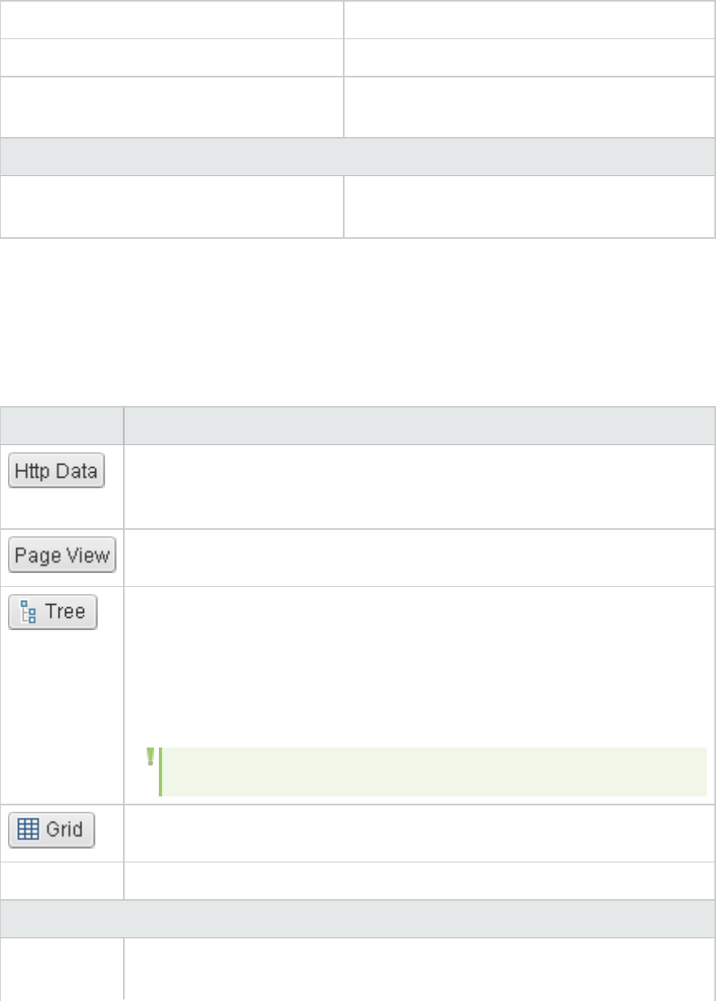Image resolution: width=716 pixels, height=1001 pixels.
Task: Click the Http Data button
Action: pyautogui.click(x=56, y=472)
